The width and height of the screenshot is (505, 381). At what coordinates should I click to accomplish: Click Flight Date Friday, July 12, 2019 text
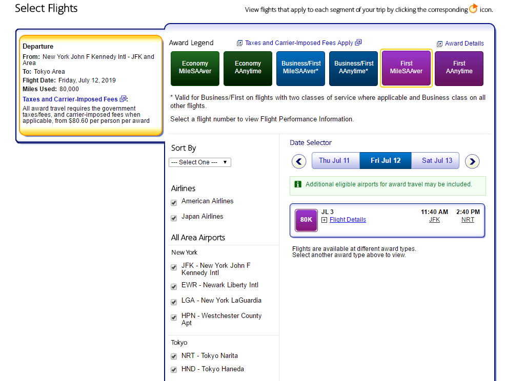69,80
